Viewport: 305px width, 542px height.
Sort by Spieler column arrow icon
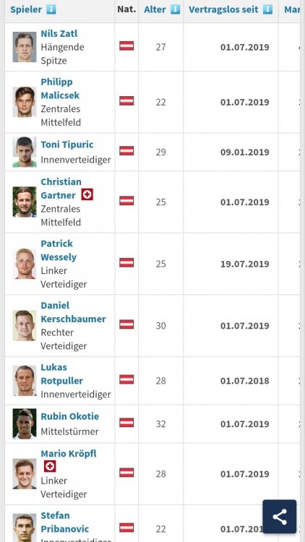(51, 9)
